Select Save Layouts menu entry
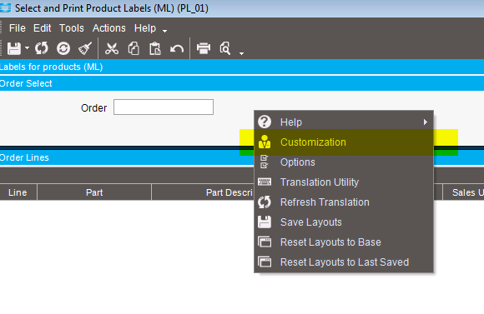This screenshot has width=484, height=314. click(x=344, y=222)
